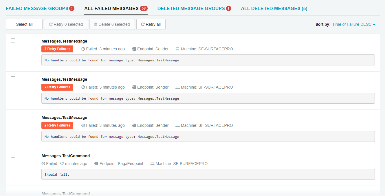Click clock icon on the TestCommand message

pos(43,164)
